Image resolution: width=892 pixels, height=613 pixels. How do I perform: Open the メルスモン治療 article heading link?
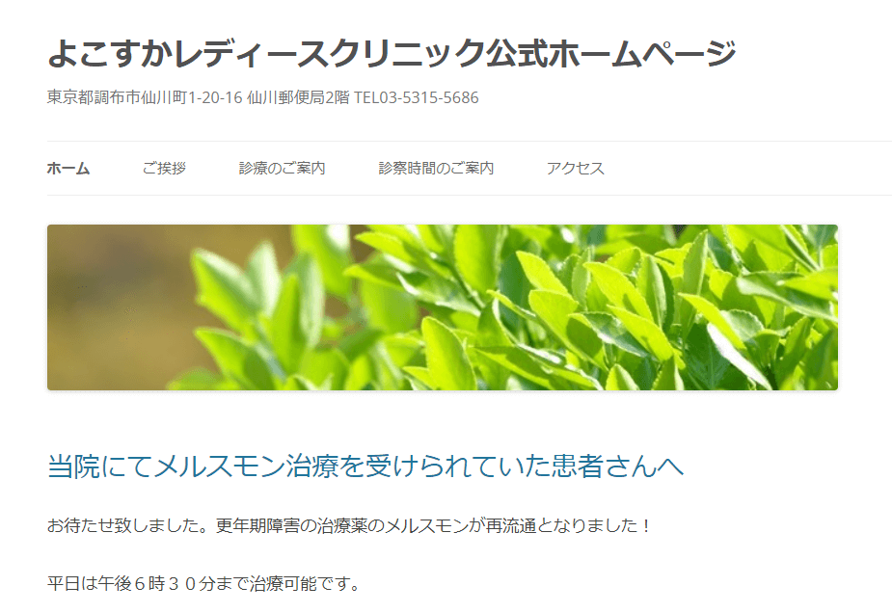coord(365,466)
